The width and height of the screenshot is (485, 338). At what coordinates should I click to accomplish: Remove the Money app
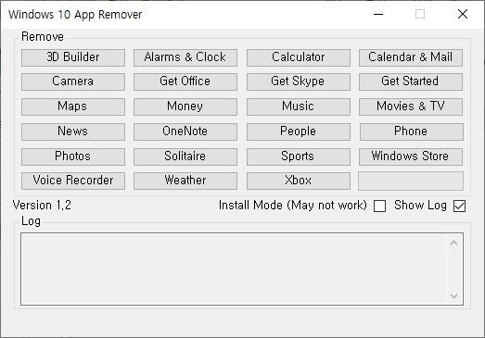click(185, 106)
